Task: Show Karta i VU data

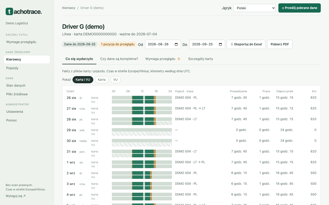Action: [x=83, y=80]
